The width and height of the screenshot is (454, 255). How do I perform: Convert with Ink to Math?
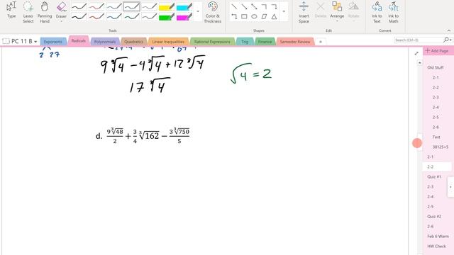point(394,12)
